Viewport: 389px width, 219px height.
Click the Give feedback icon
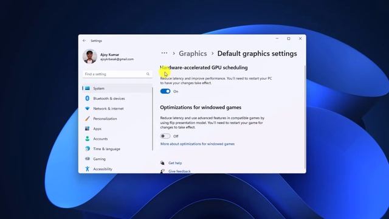[x=162, y=171]
